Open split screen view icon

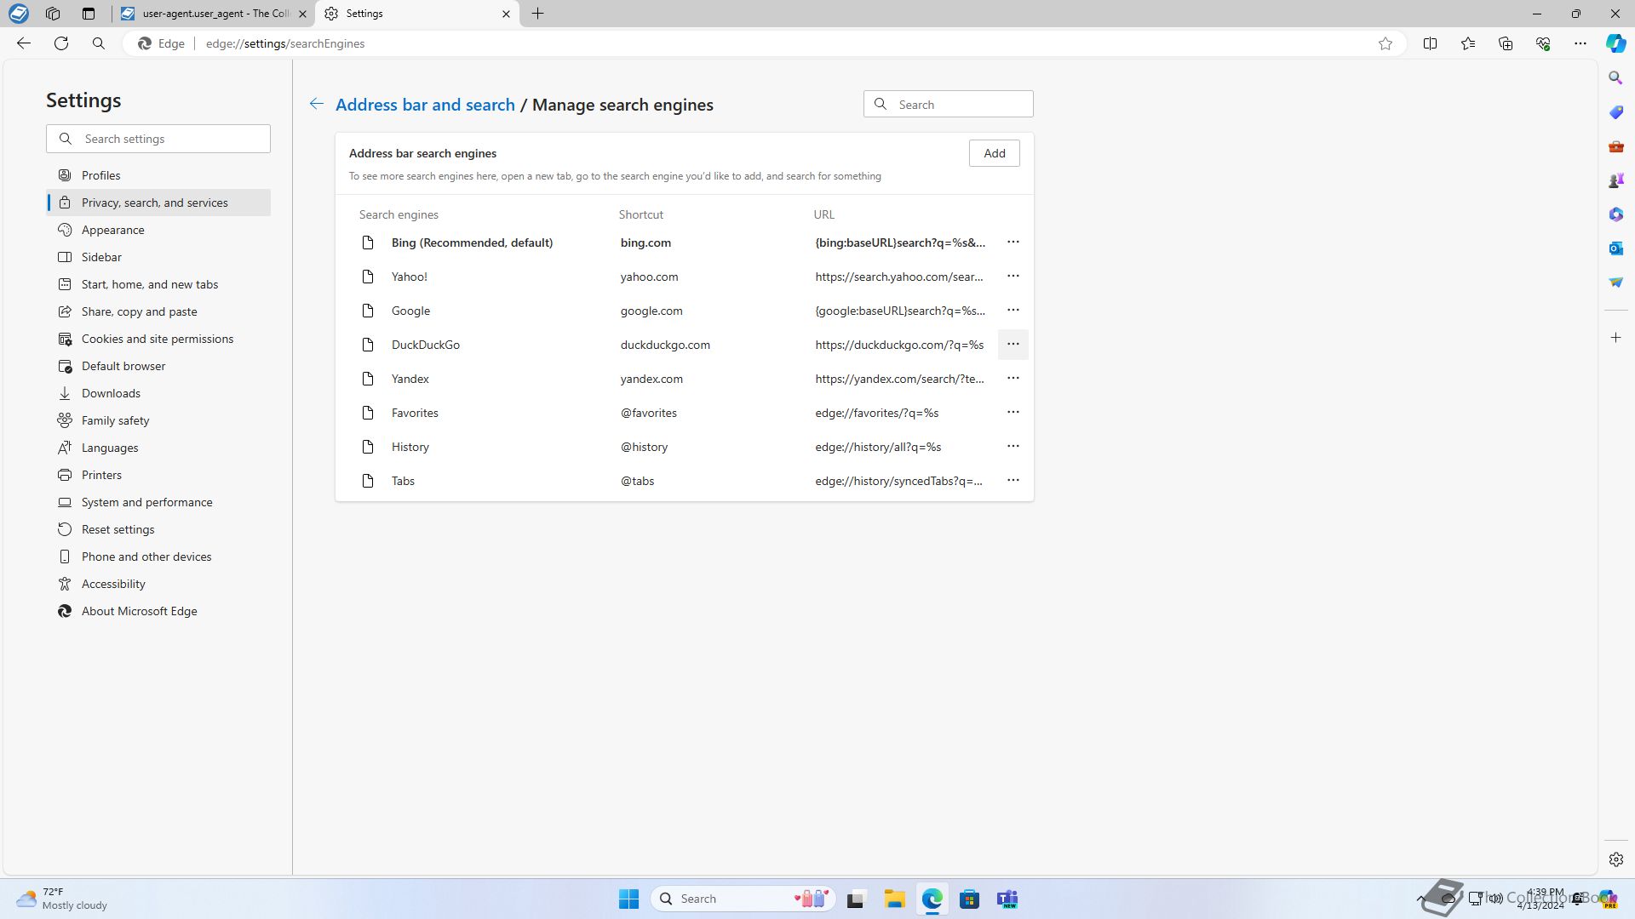coord(1431,43)
